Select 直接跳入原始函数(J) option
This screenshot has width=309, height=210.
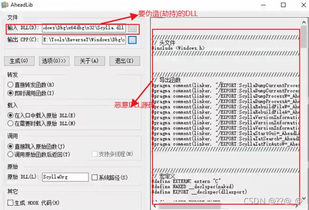point(36,147)
